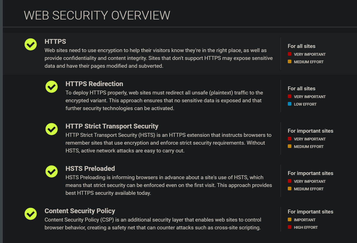Click the For important sites label beside CSP
This screenshot has height=243, width=357.
pyautogui.click(x=310, y=212)
